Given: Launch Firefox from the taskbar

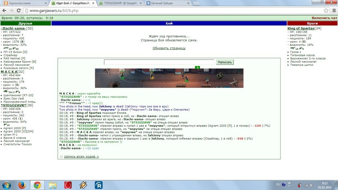Looking at the screenshot, I should coord(22,185).
